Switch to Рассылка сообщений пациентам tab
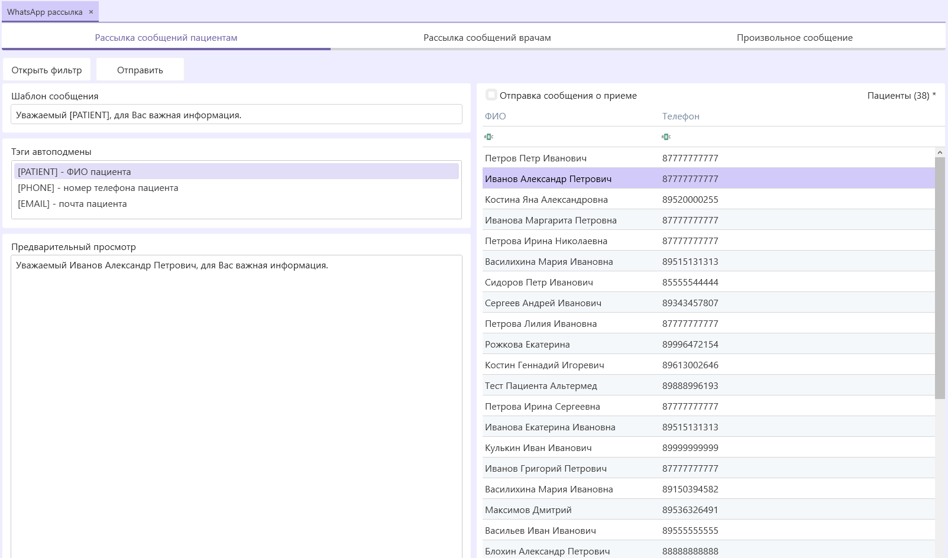 pyautogui.click(x=166, y=37)
